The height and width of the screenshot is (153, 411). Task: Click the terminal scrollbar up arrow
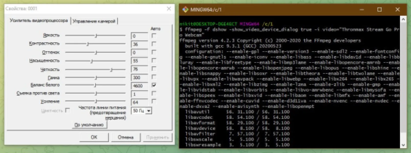[403, 19]
